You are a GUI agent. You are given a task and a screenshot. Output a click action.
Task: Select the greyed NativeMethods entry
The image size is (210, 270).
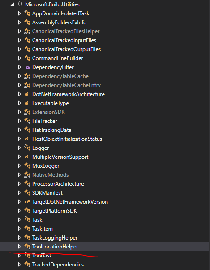click(x=51, y=175)
